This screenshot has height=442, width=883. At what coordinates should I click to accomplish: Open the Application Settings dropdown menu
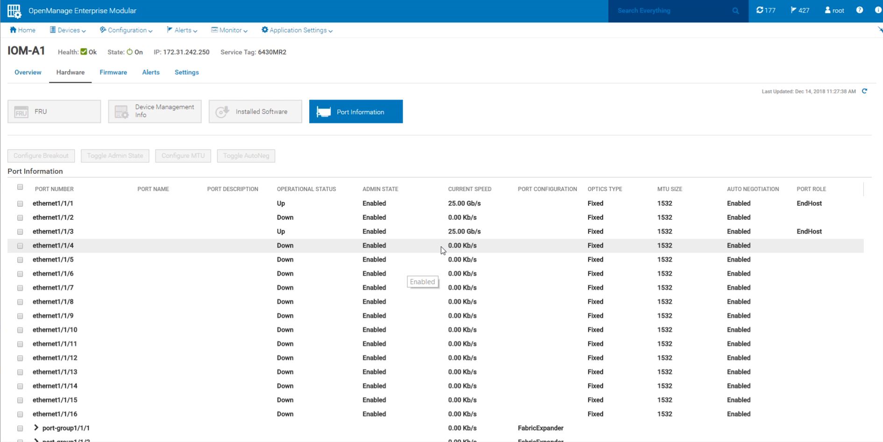(297, 30)
